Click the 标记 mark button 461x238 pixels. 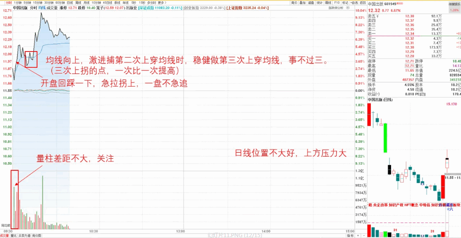tap(345, 3)
